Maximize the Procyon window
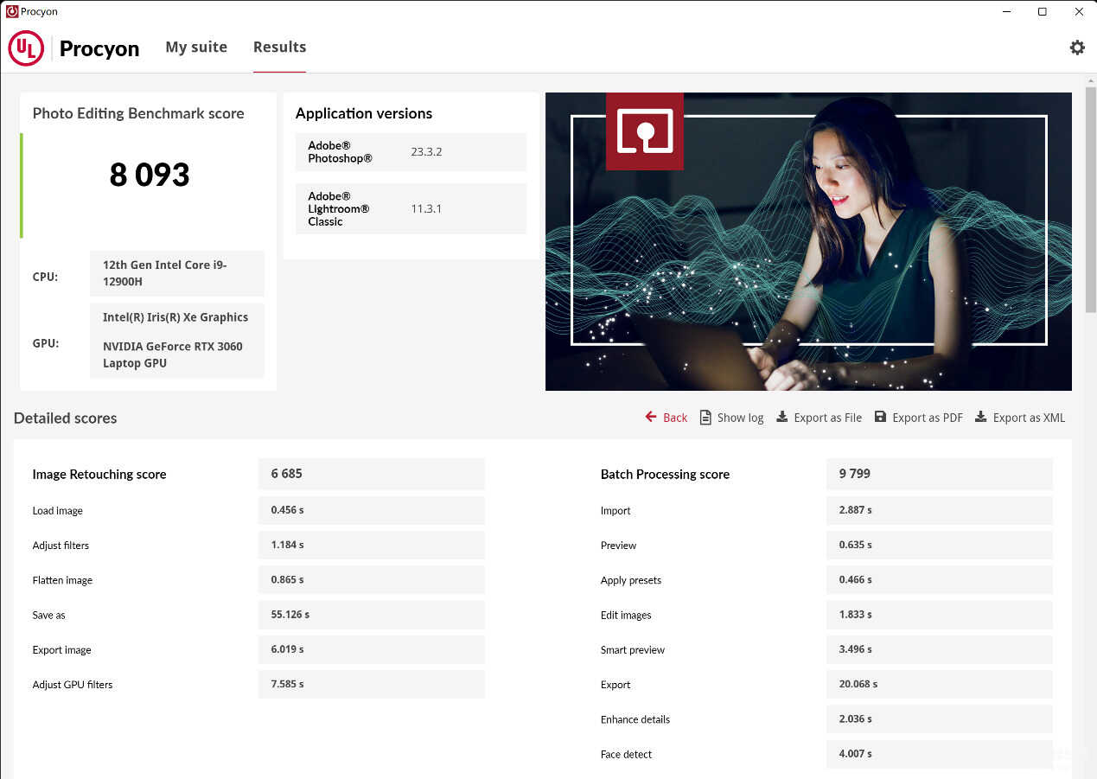Screen dimensions: 1097x779 [x=1043, y=11]
